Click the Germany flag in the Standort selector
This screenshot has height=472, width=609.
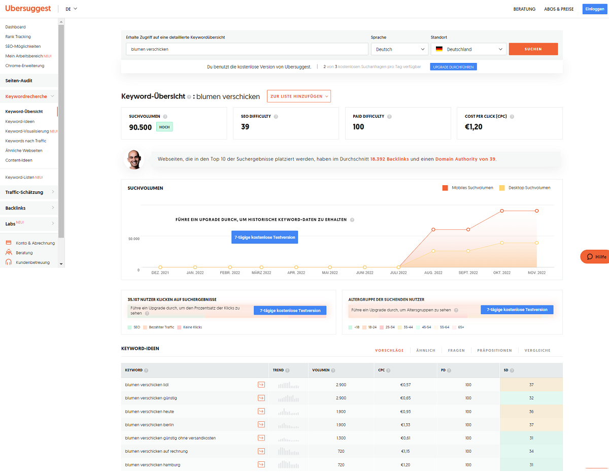(438, 49)
